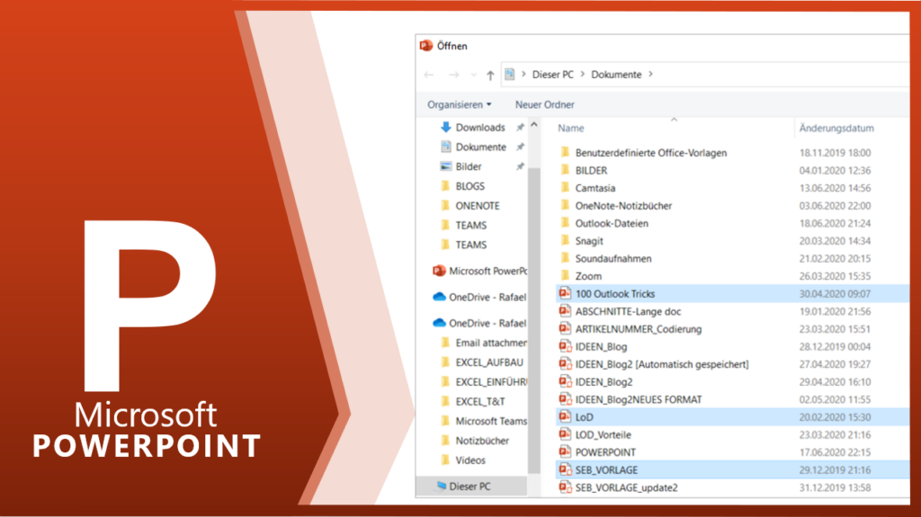This screenshot has width=921, height=517.
Task: Click the Dieser PC breadcrumb in address bar
Action: [558, 75]
